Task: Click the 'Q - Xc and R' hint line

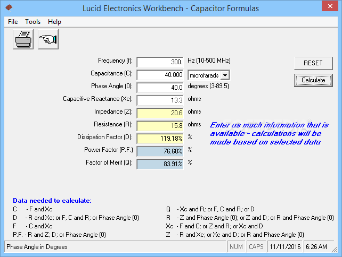Action: [210, 209]
